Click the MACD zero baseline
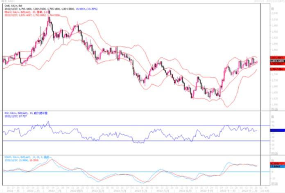 coord(123,172)
